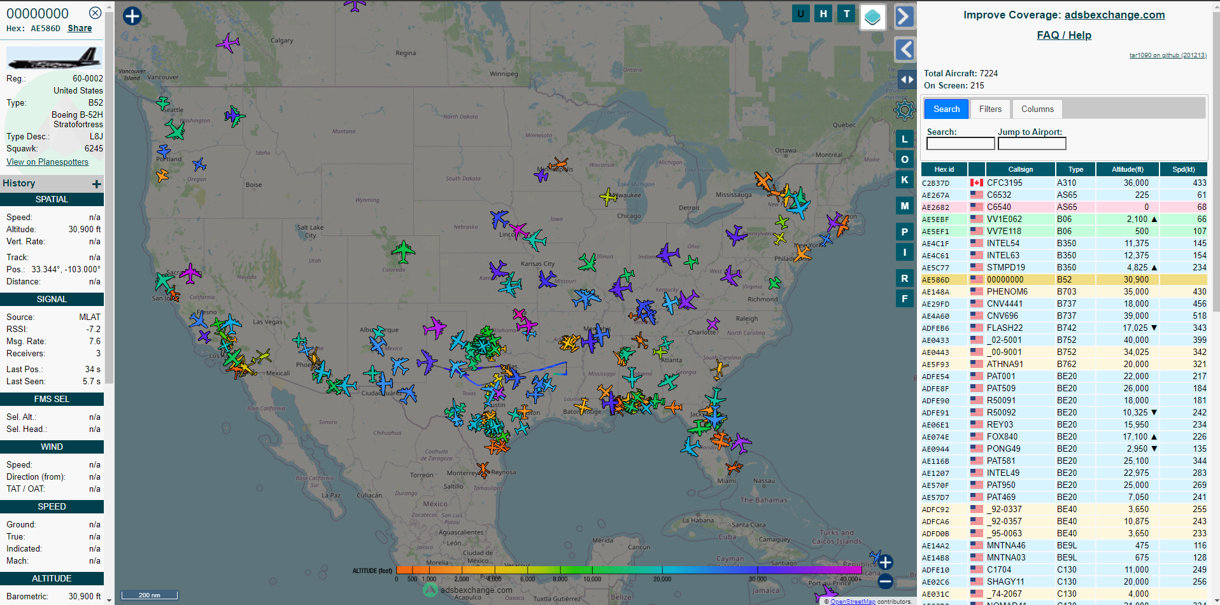Open the FAQ / Help link
This screenshot has height=605, width=1220.
(x=1064, y=35)
